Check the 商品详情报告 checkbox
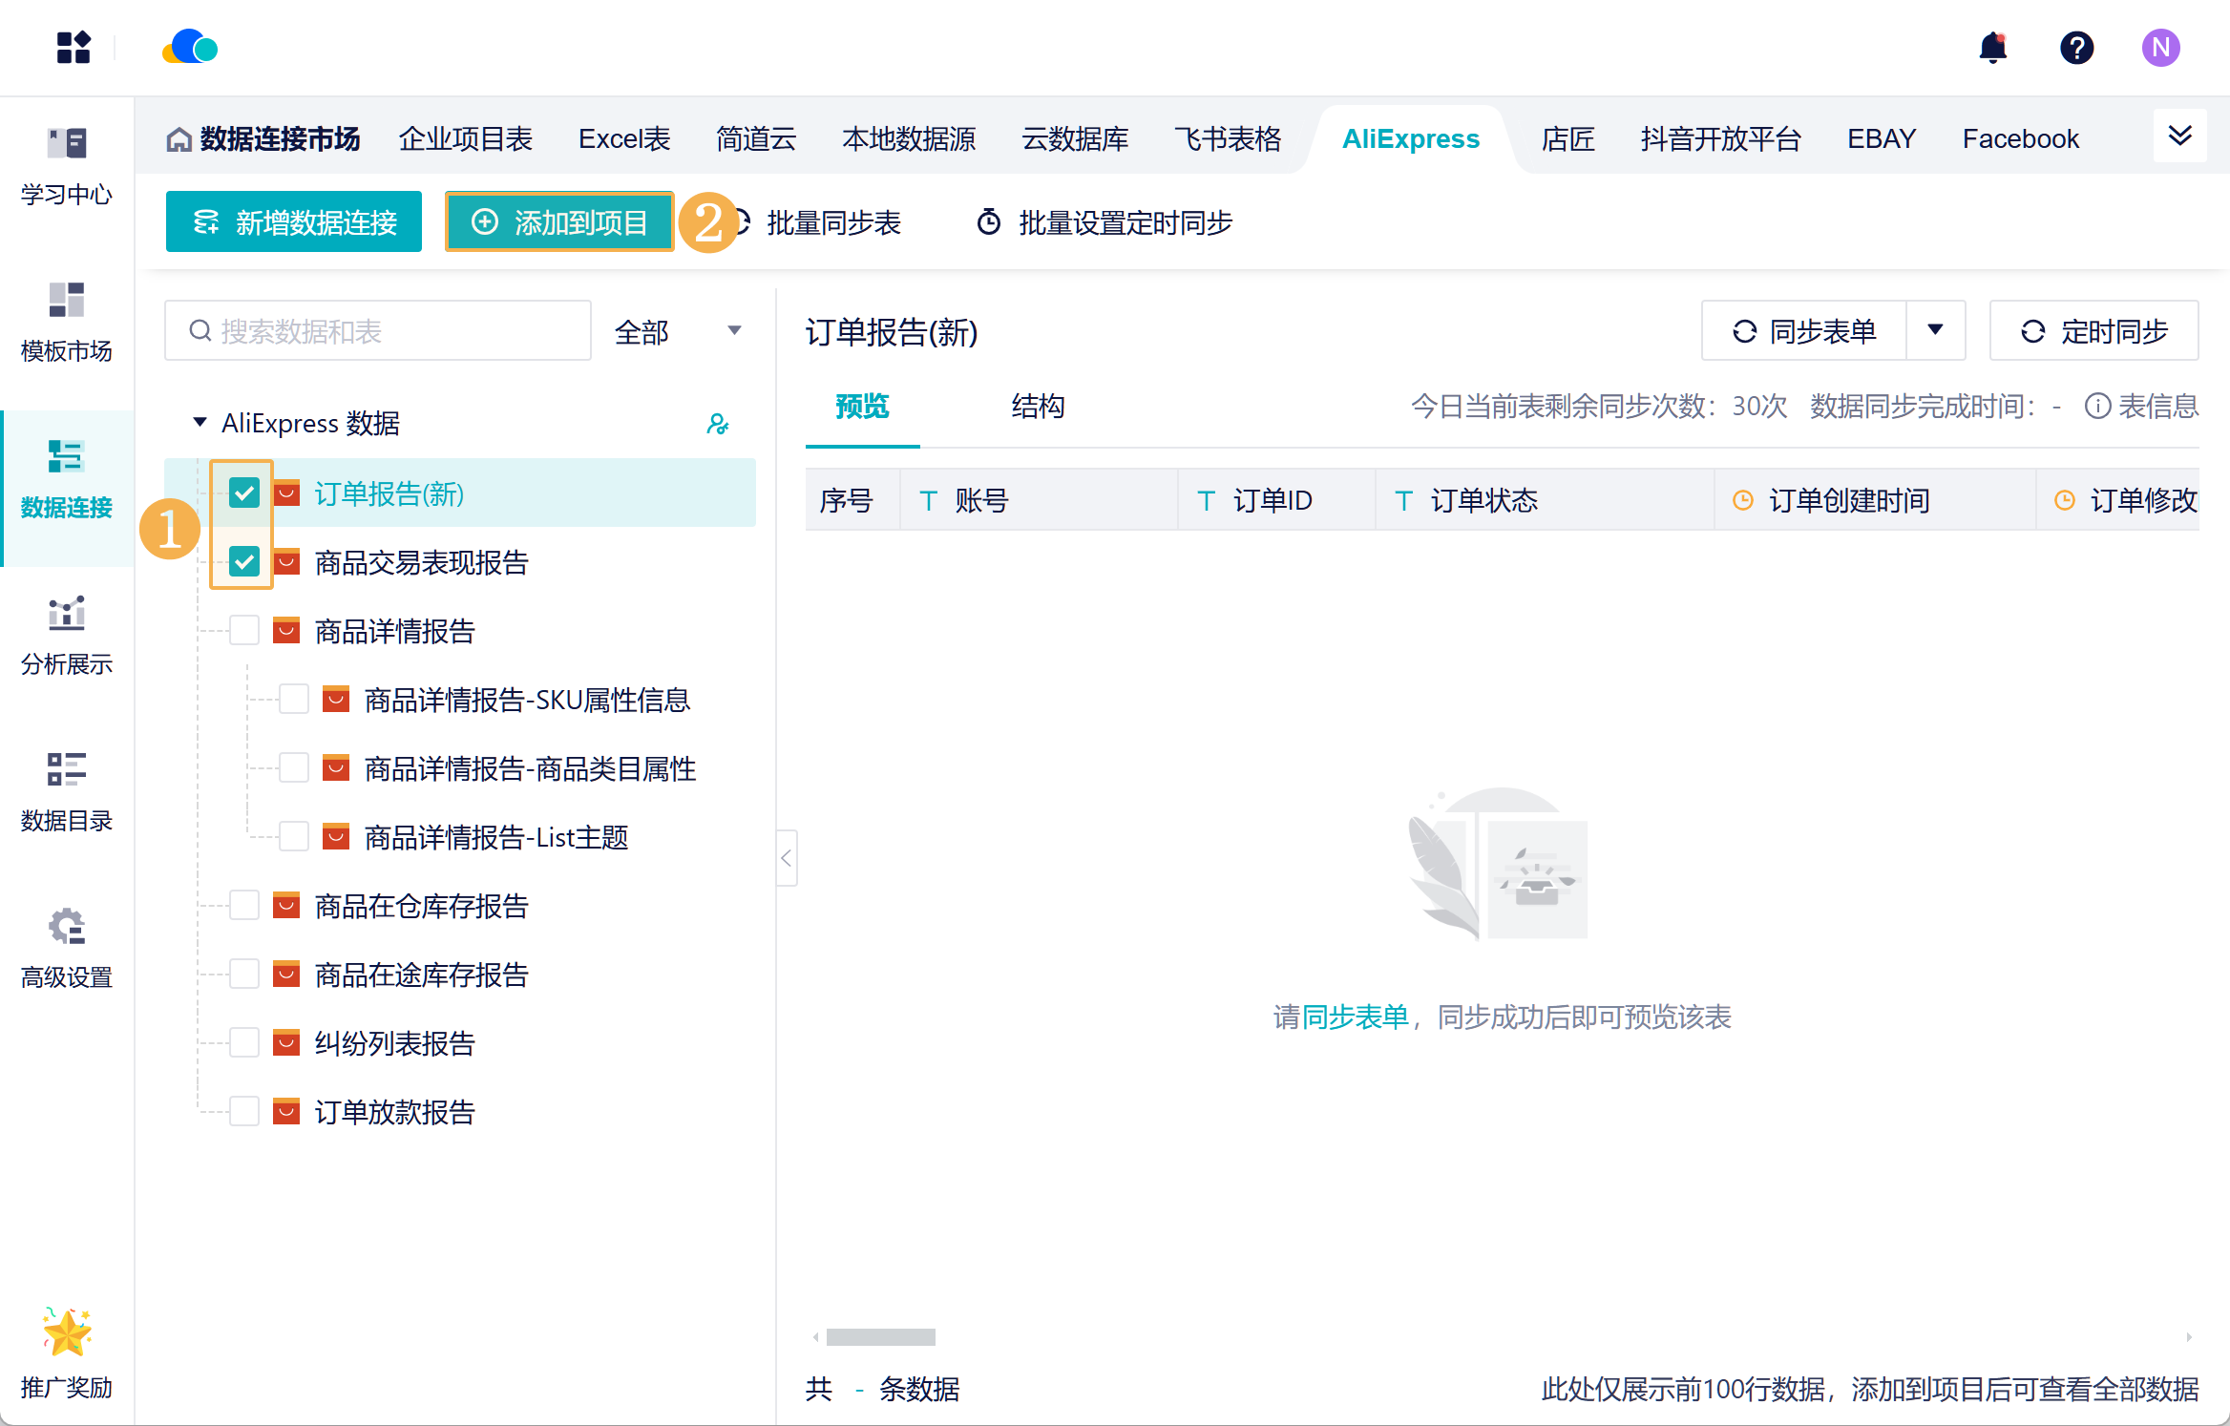The image size is (2230, 1426). click(x=244, y=631)
